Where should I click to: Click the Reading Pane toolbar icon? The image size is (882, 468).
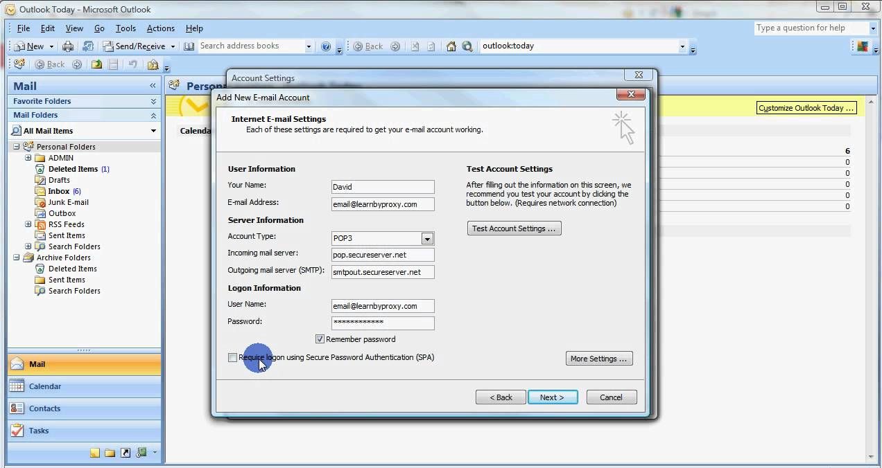(113, 64)
